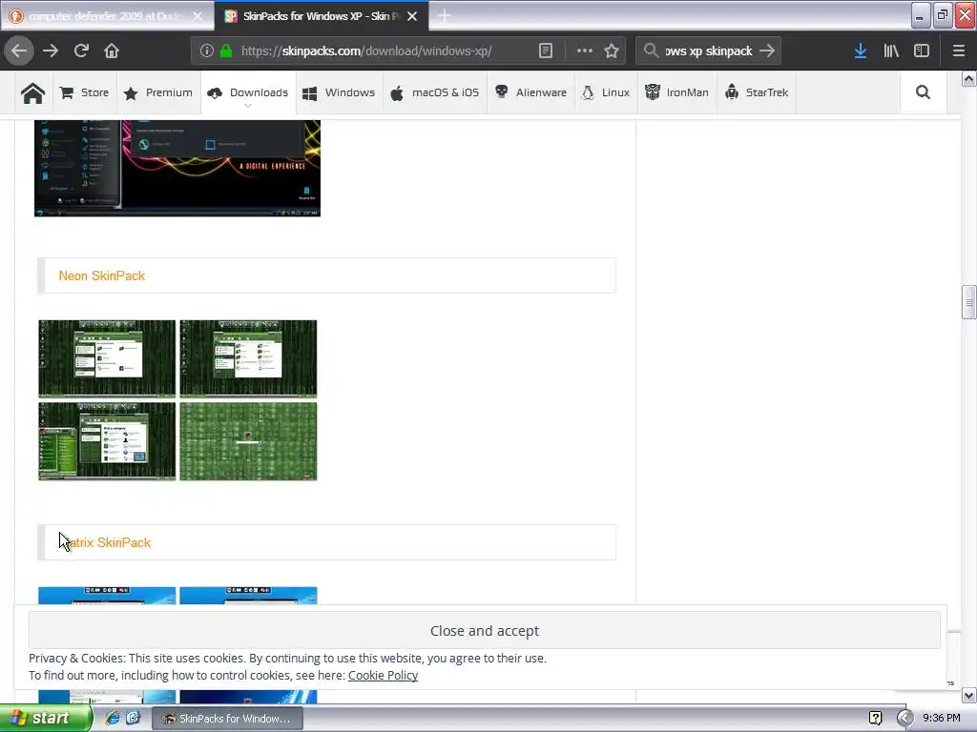Screen dimensions: 977x732
Task: Click the site home icon
Action: click(33, 92)
